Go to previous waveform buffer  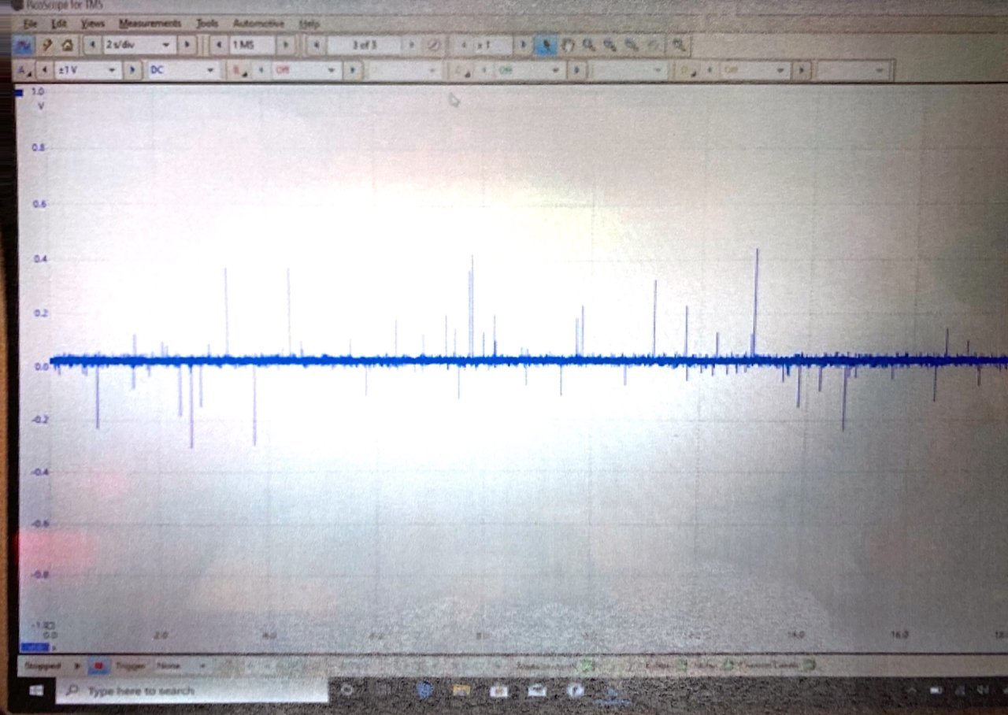315,46
